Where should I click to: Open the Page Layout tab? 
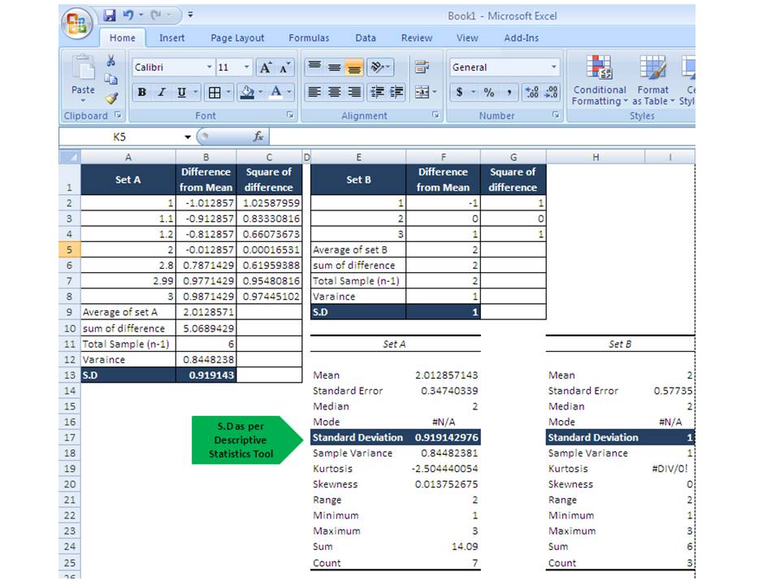(x=237, y=37)
